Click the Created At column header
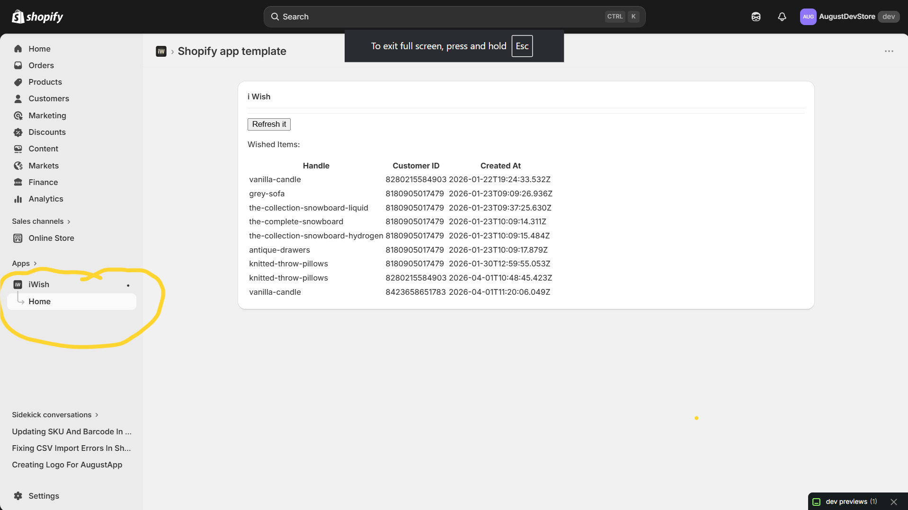The image size is (908, 510). [500, 166]
